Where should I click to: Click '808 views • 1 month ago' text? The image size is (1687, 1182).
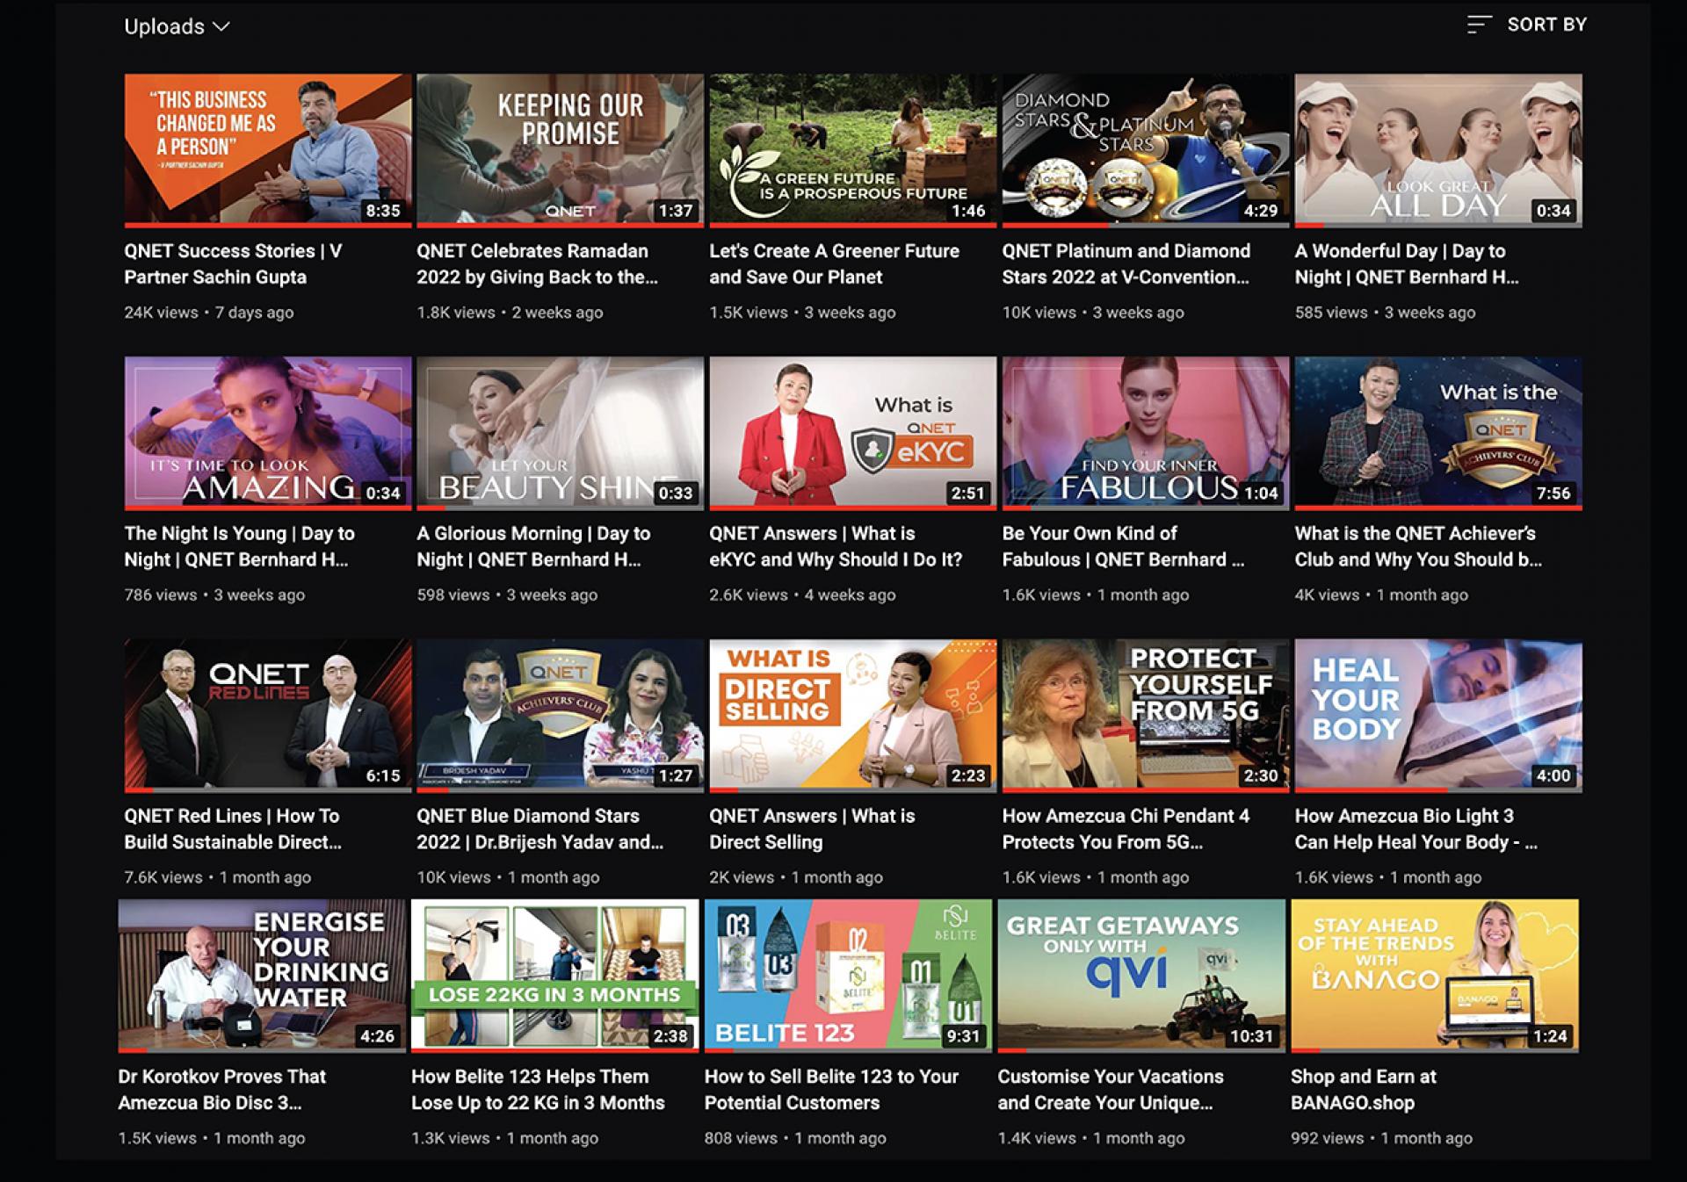[795, 1139]
